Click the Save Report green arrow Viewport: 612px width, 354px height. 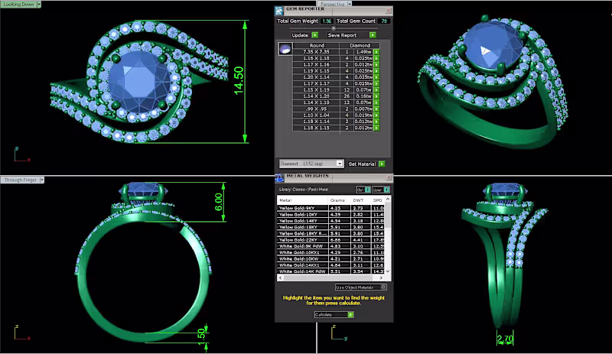click(x=373, y=35)
